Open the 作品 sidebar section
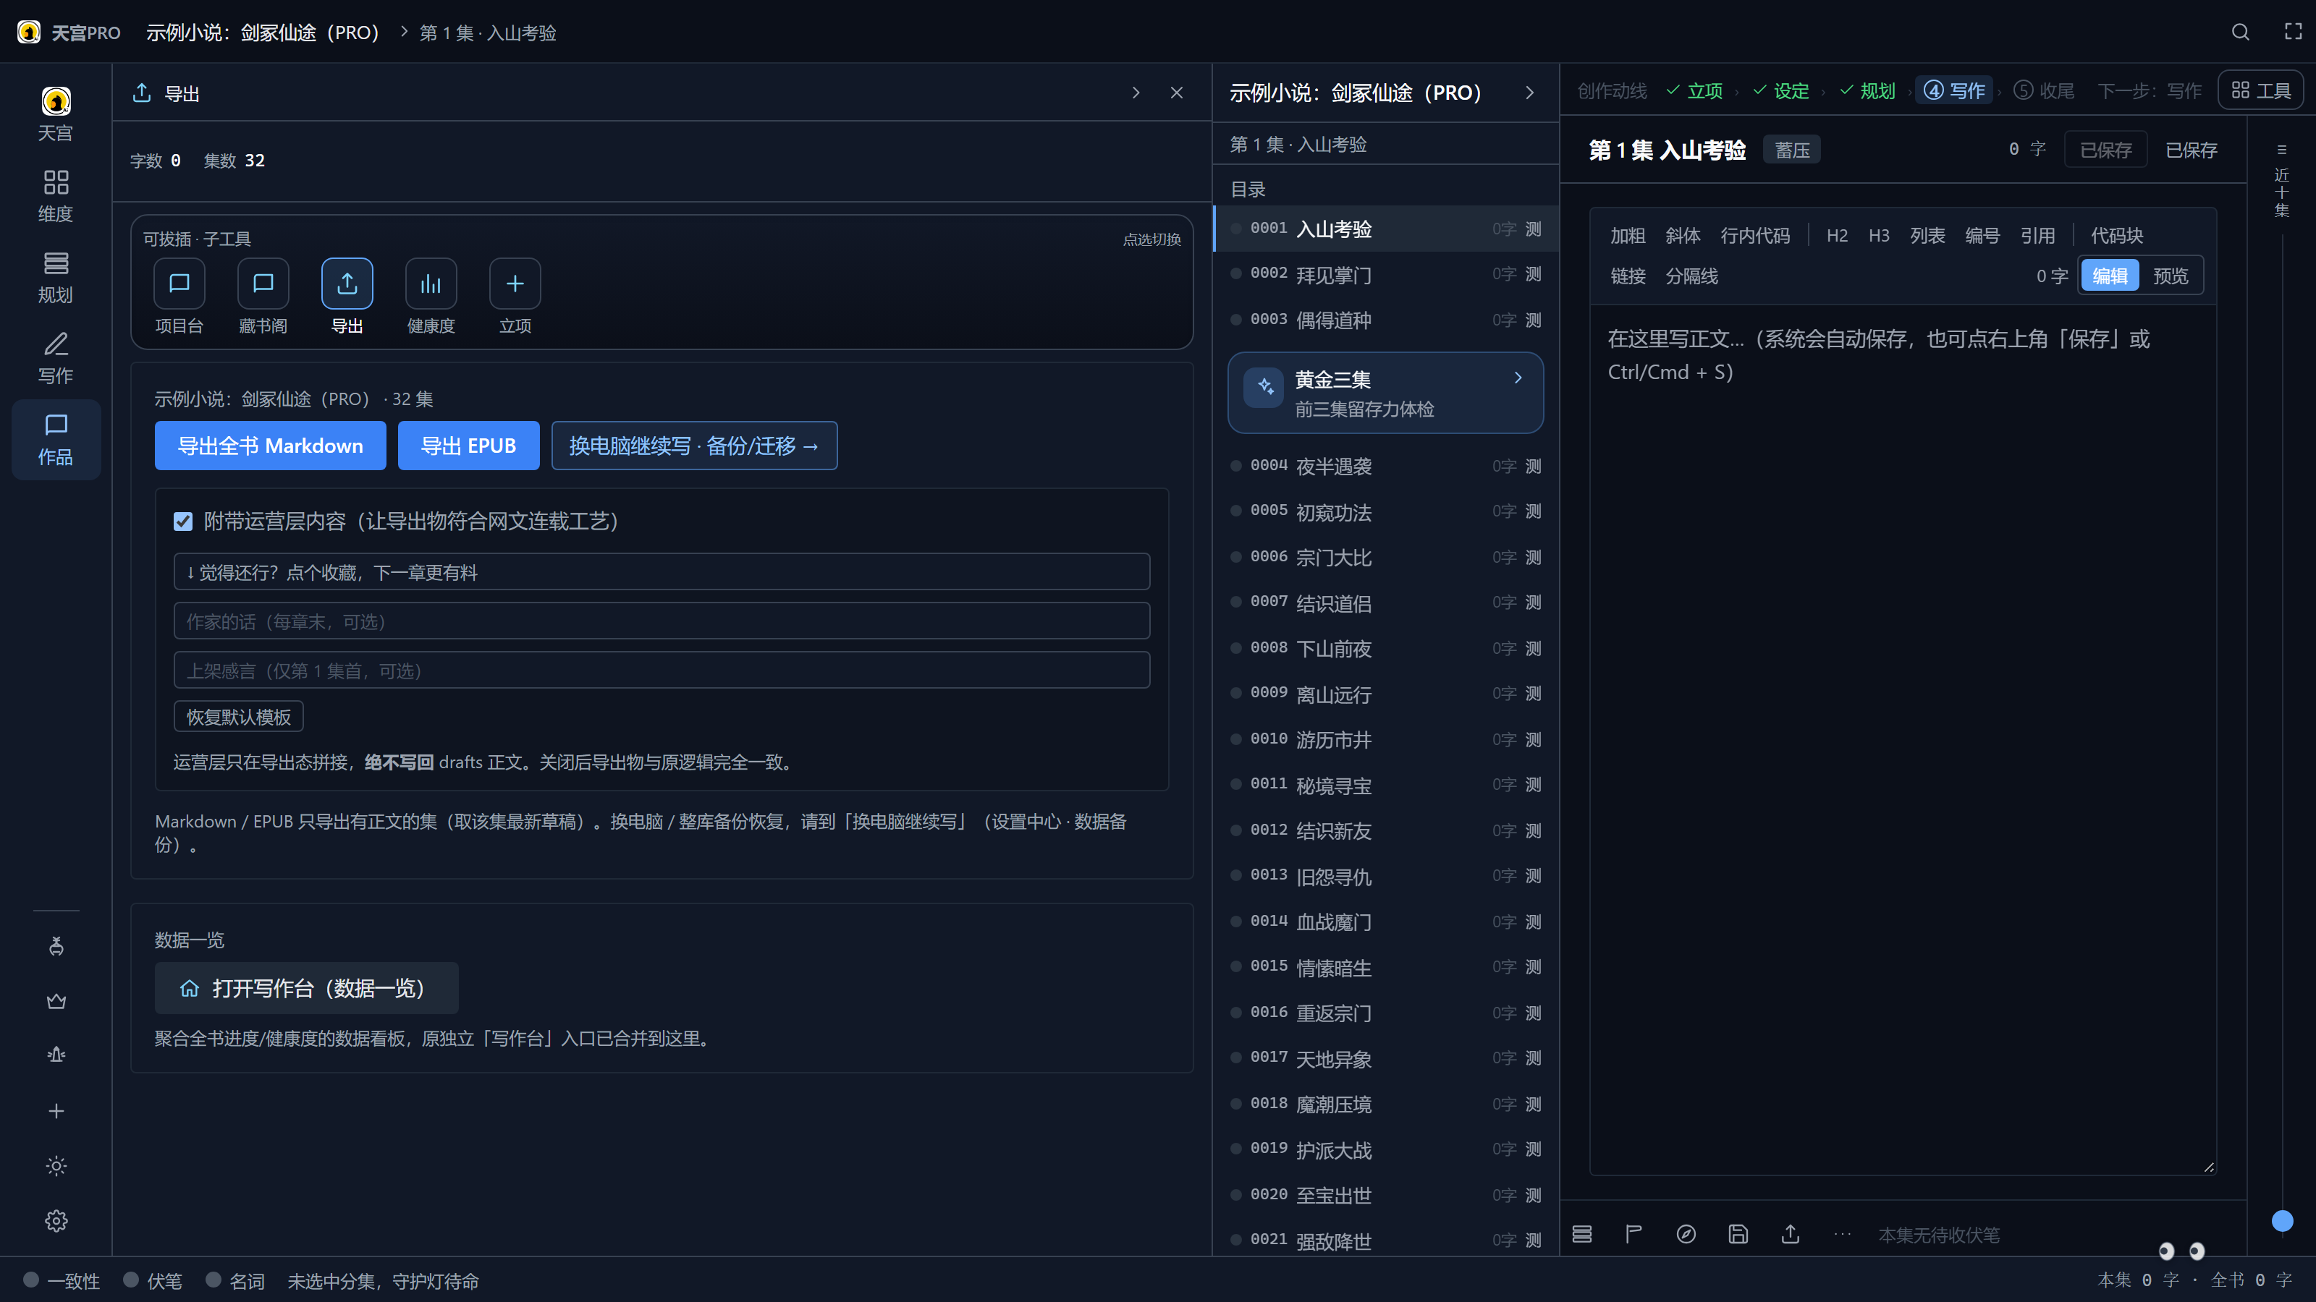Viewport: 2316px width, 1302px height. coord(56,438)
